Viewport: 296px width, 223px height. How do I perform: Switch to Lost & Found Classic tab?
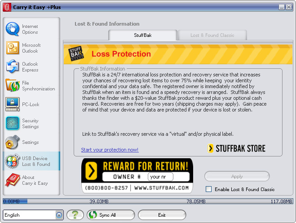point(212,35)
